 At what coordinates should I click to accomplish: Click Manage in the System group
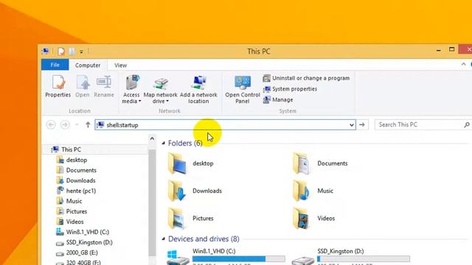[278, 100]
